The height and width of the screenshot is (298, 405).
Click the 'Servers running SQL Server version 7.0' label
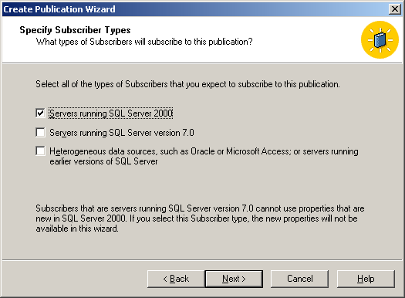tap(122, 133)
